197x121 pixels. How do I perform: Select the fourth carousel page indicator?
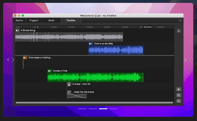tap(113, 109)
